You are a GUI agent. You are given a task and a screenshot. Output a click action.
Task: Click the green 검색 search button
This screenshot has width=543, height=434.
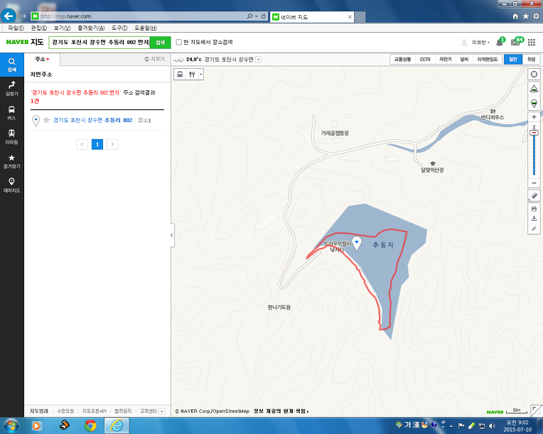(x=161, y=42)
